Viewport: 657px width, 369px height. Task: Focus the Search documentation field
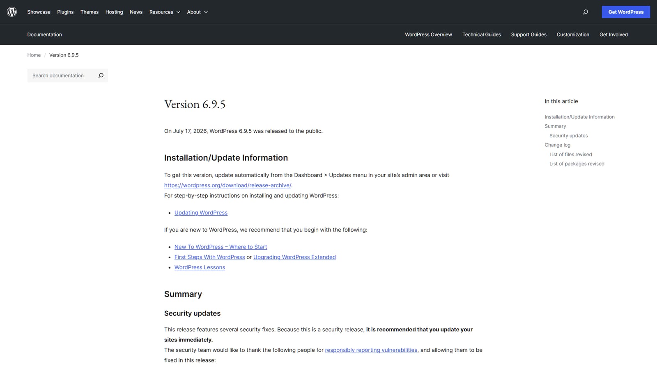62,75
